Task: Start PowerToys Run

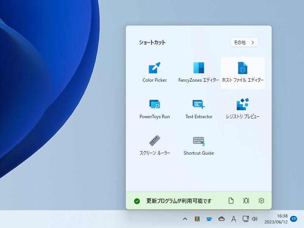Action: tap(155, 109)
